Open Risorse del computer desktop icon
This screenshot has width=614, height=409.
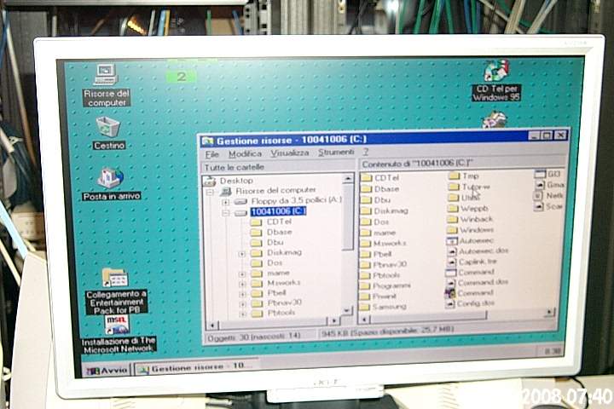(106, 85)
